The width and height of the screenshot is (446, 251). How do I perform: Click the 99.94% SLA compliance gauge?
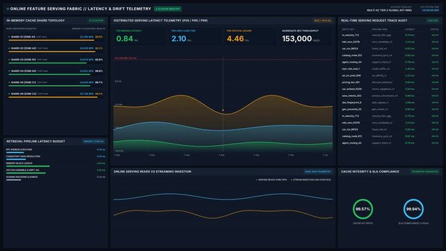pyautogui.click(x=413, y=209)
